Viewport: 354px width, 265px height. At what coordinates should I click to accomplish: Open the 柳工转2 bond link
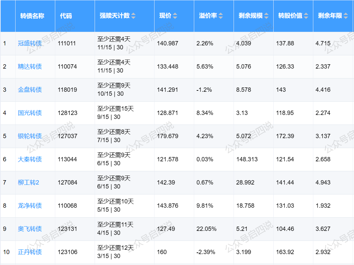(x=28, y=183)
